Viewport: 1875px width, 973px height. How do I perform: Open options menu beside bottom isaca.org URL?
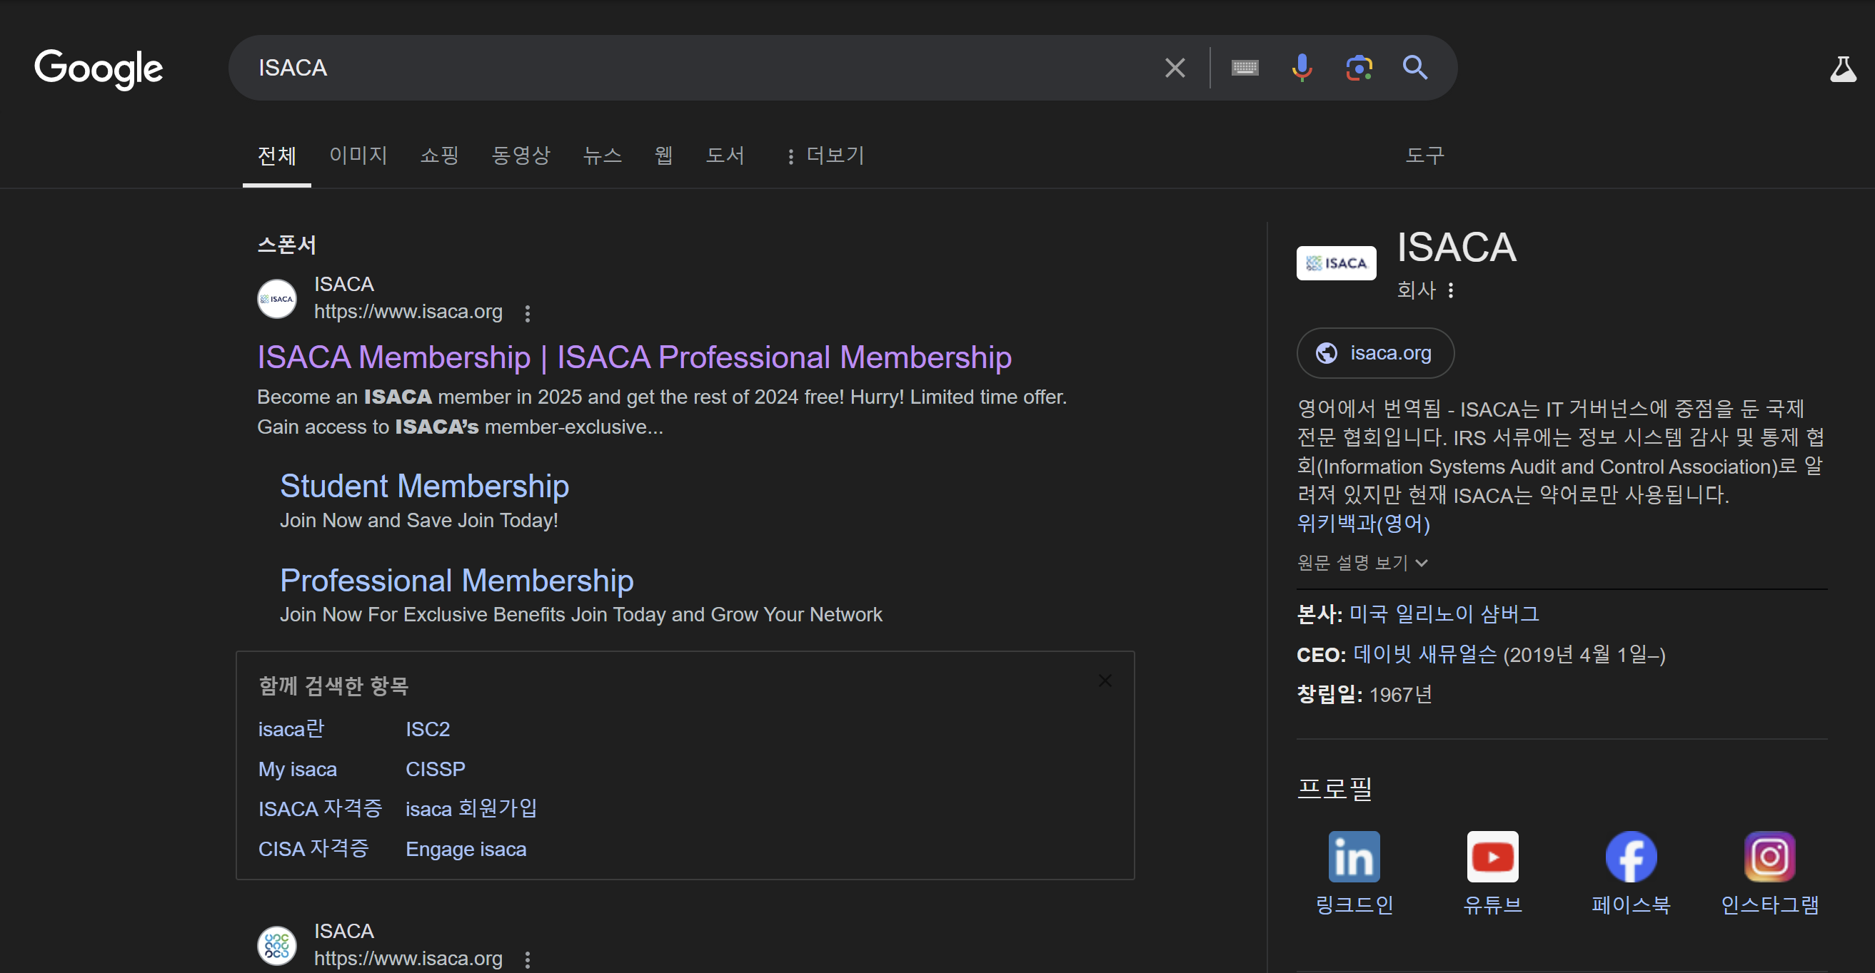coord(528,960)
